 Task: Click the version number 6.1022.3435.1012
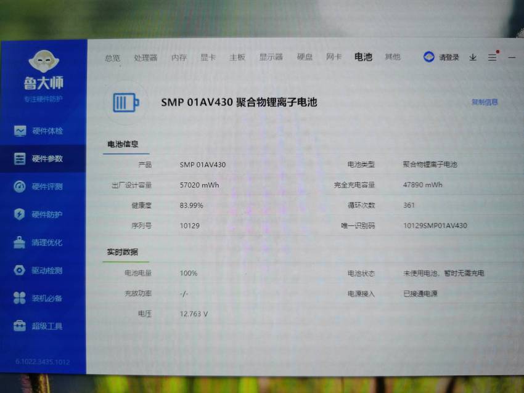(43, 362)
